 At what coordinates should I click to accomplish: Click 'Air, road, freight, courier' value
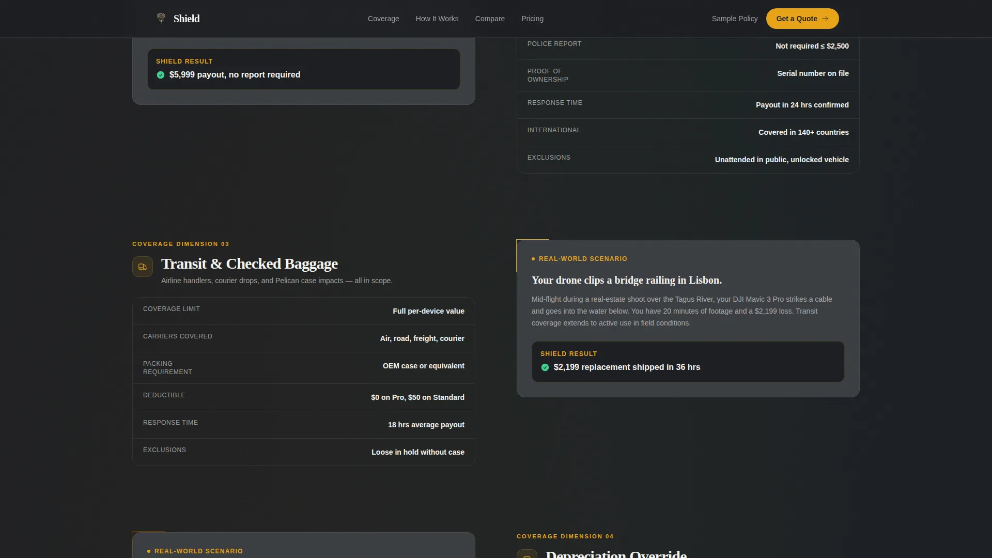point(422,338)
